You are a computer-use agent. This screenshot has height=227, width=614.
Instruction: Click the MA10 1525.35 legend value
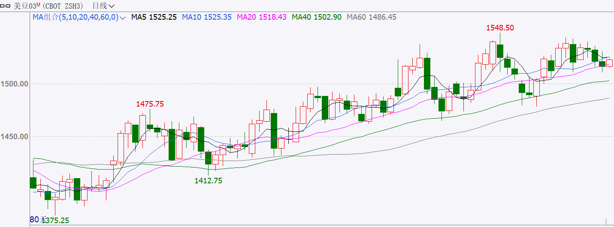click(207, 17)
